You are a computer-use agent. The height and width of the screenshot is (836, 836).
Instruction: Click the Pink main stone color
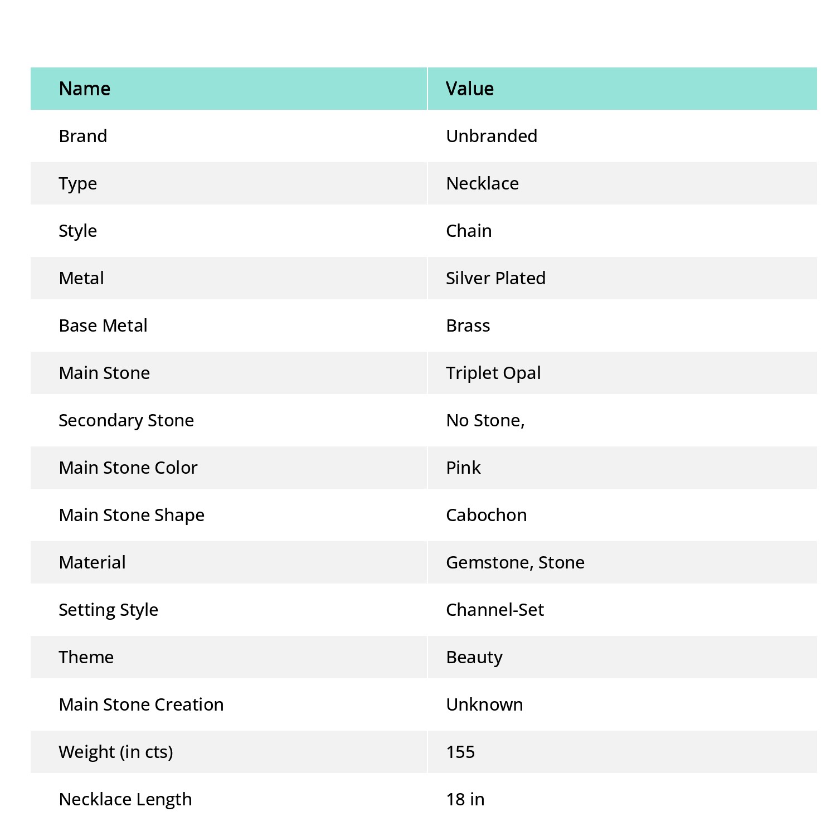[463, 468]
